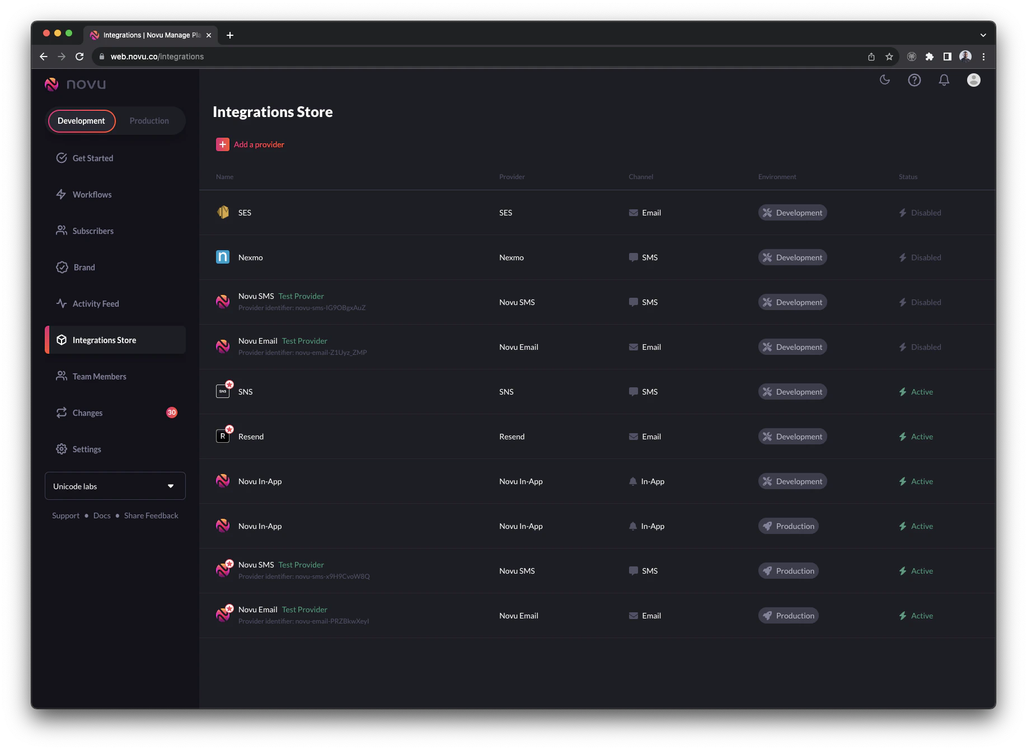Open the user profile avatar
The image size is (1027, 750).
pyautogui.click(x=974, y=80)
